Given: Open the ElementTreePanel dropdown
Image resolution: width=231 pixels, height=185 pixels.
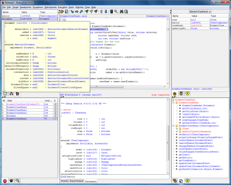Looking at the screenshot, I should [x=200, y=12].
